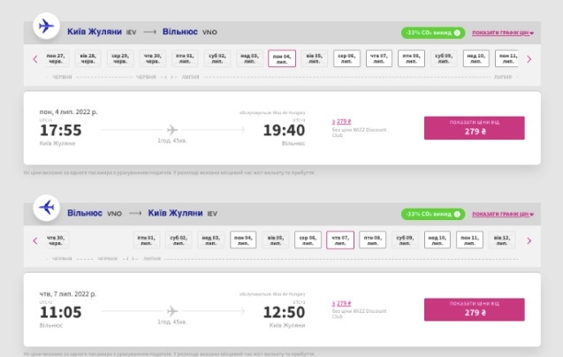Open the 279 ₴ discount price link for return flight

coord(341,303)
